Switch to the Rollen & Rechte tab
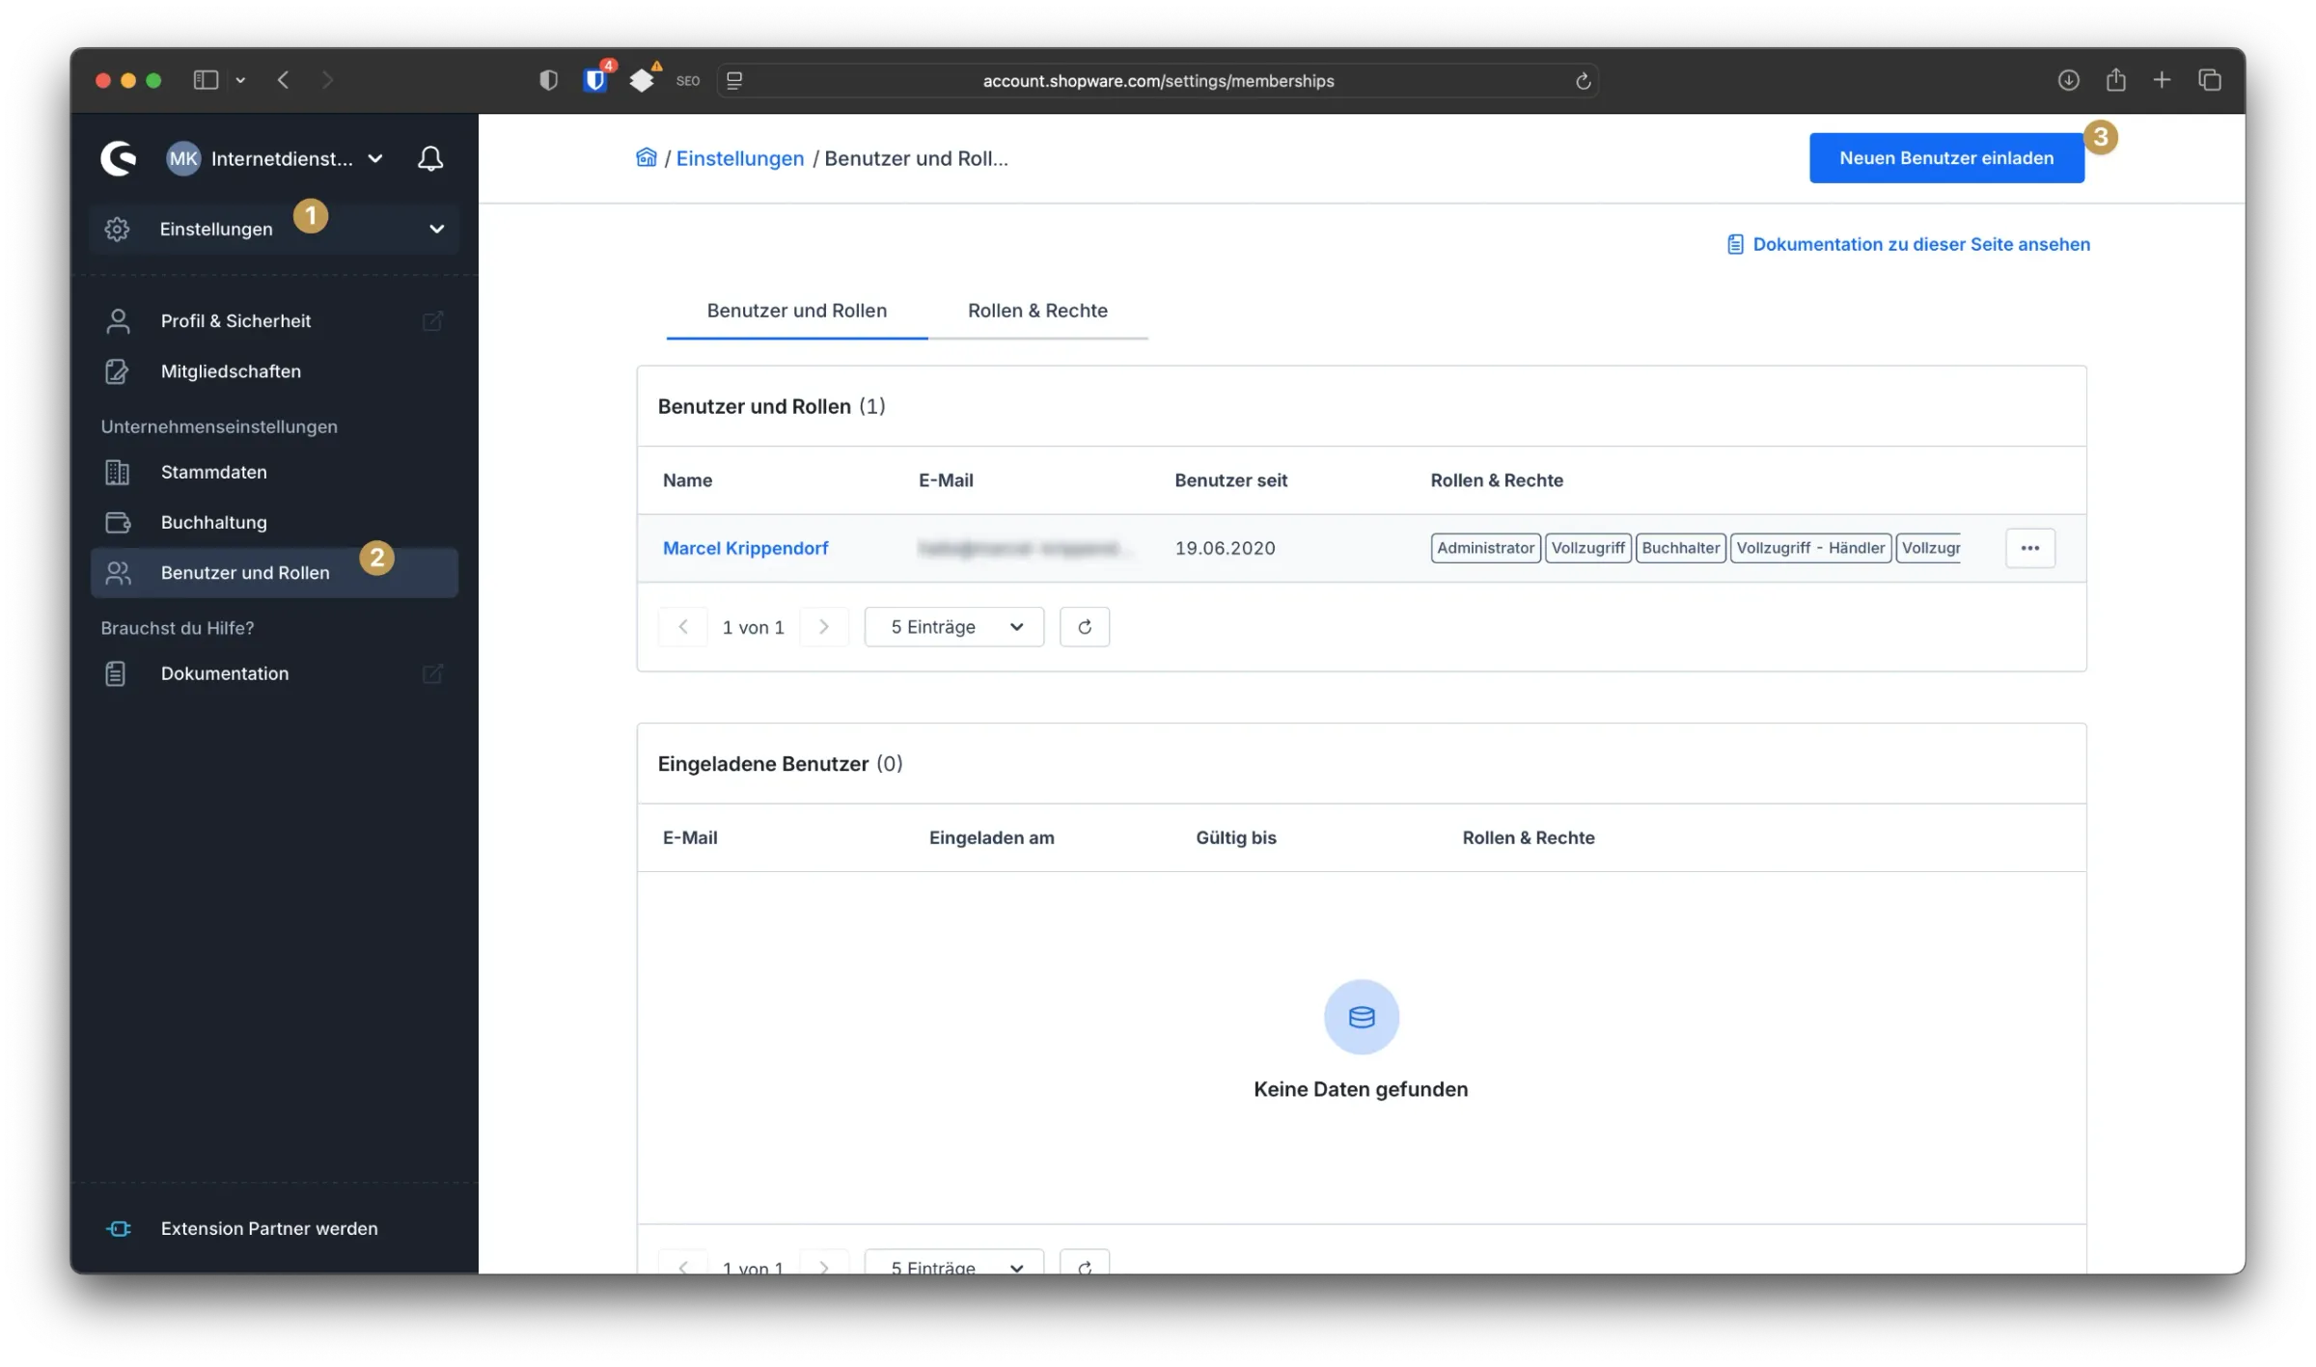Viewport: 2316px width, 1367px height. [x=1037, y=311]
